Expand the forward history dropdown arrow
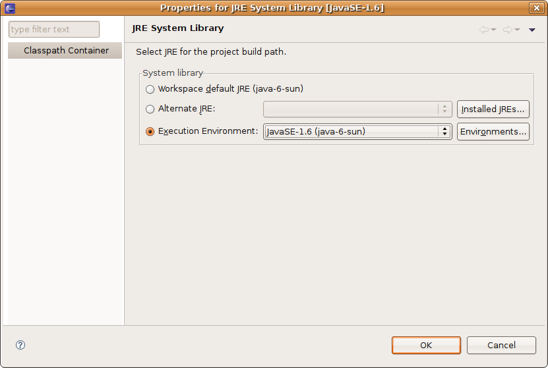 click(518, 30)
